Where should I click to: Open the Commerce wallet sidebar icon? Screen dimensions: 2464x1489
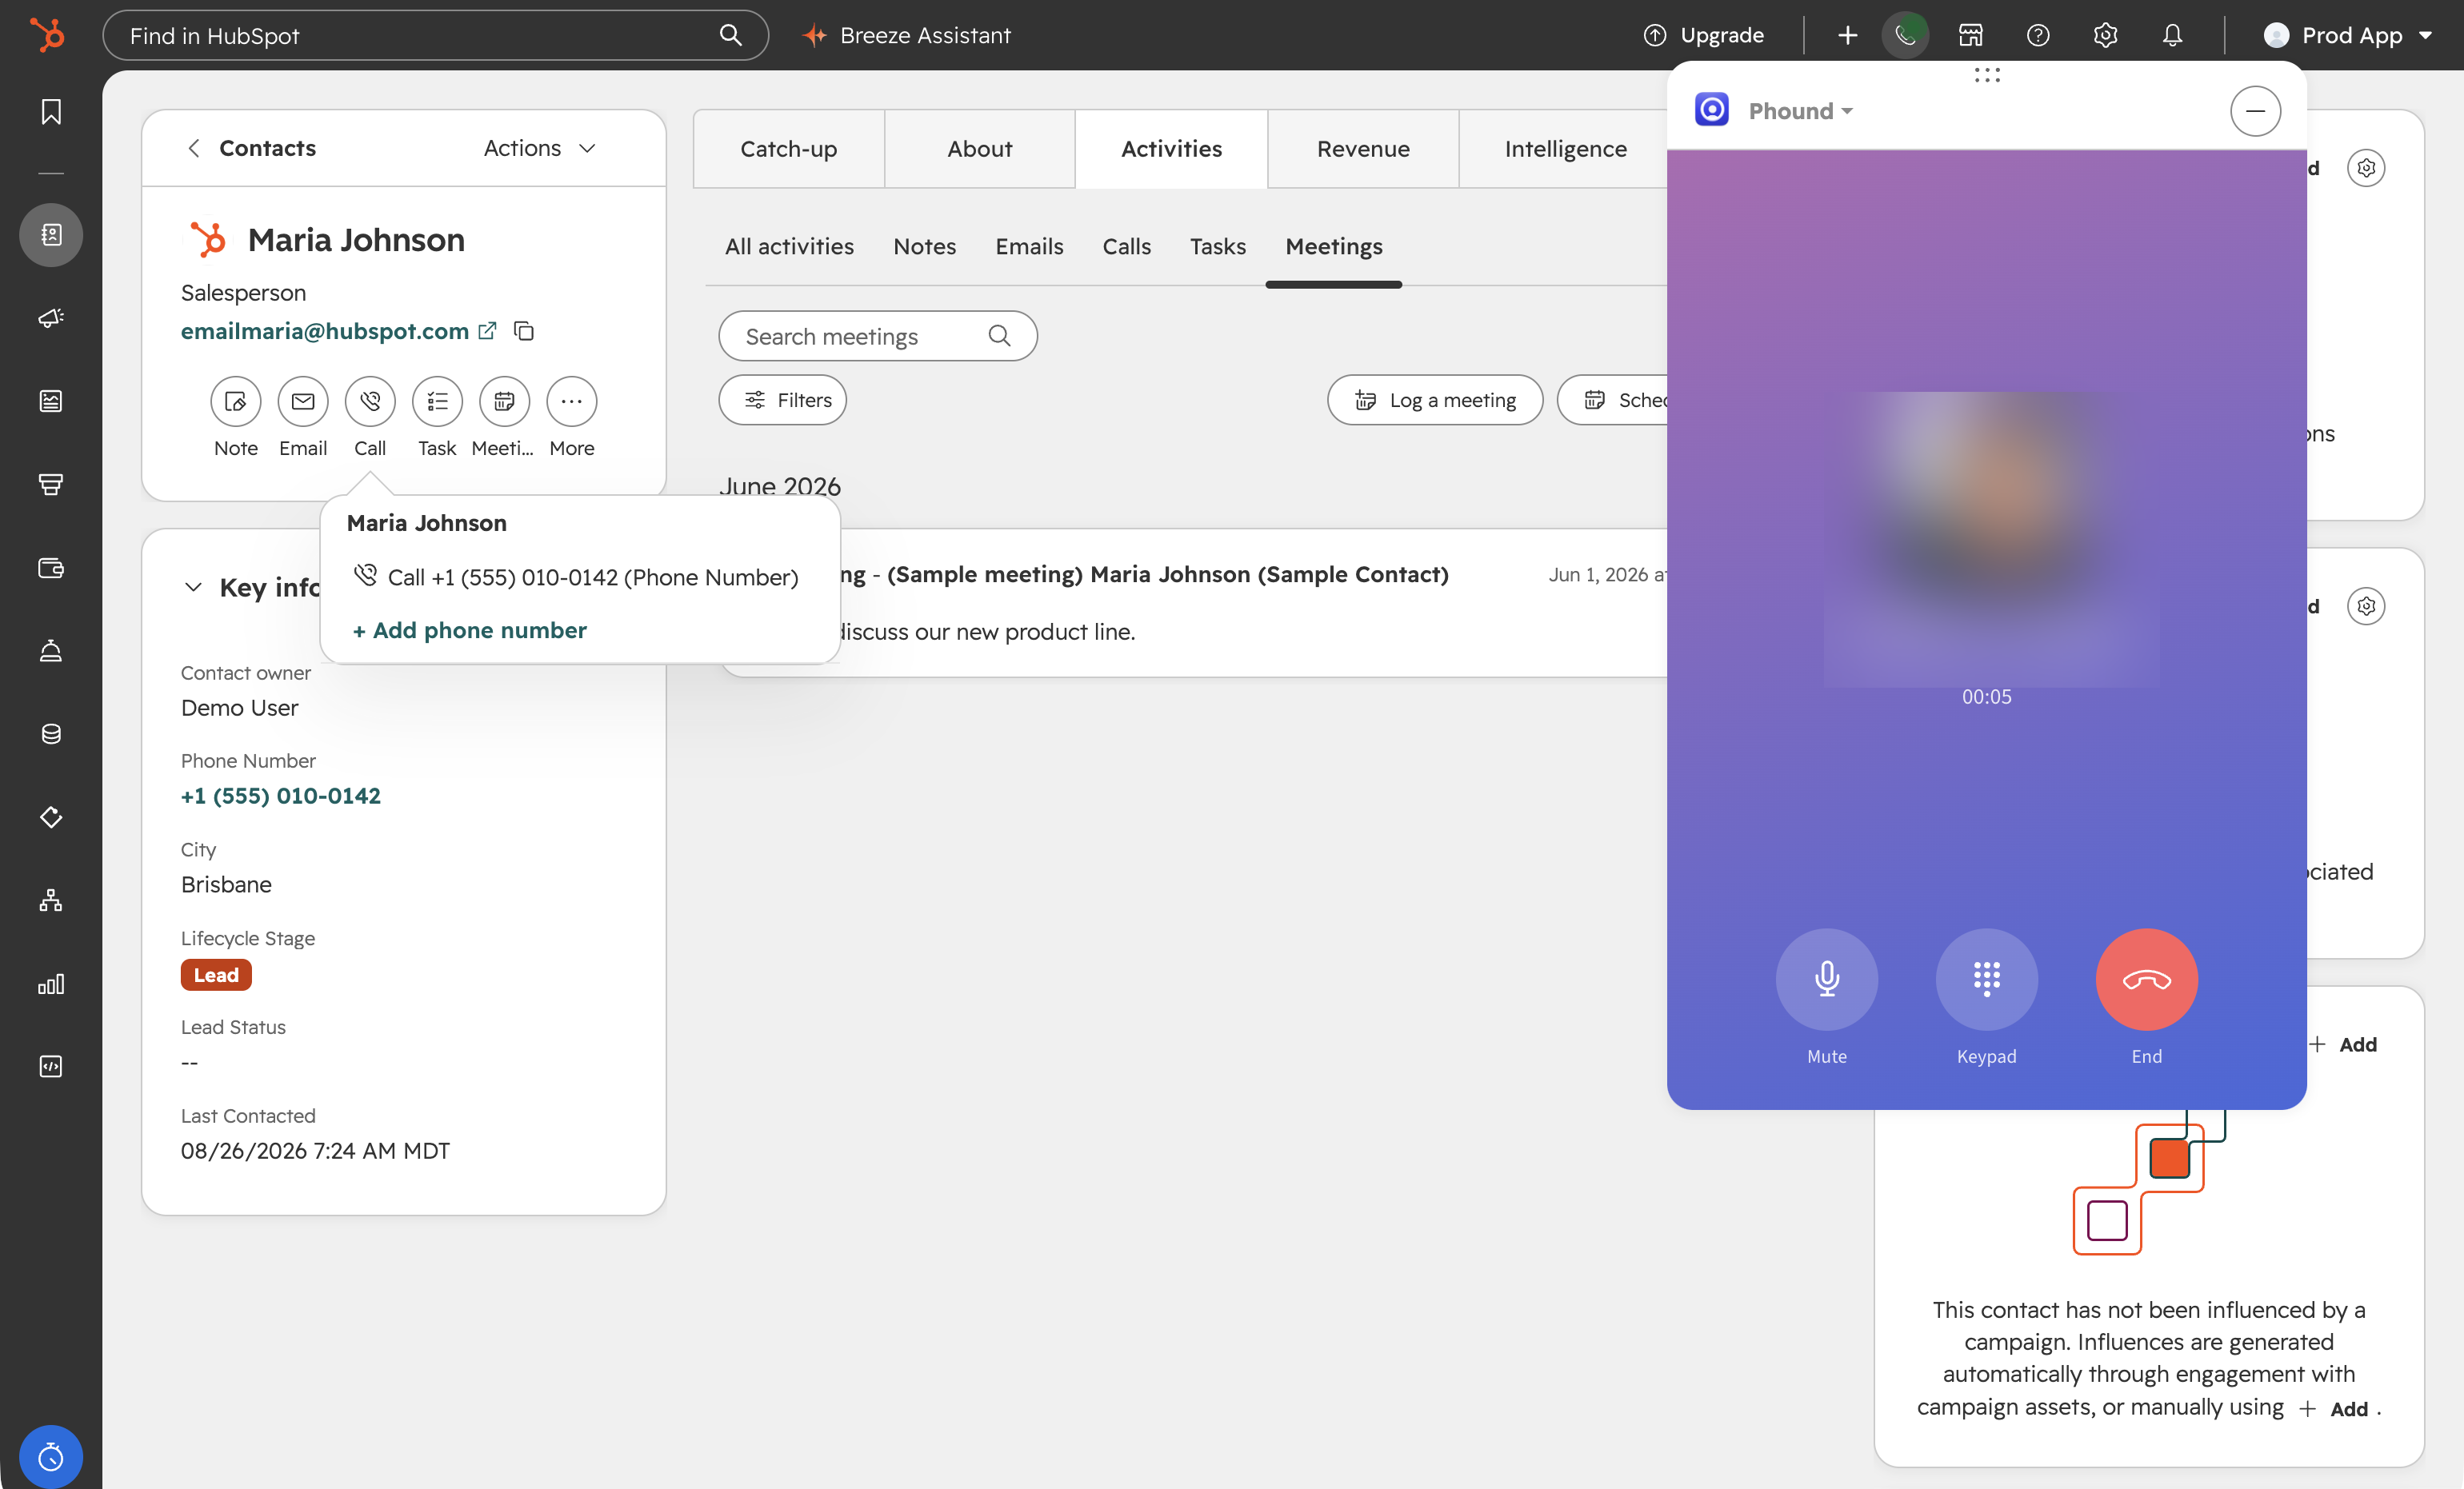pos(51,568)
